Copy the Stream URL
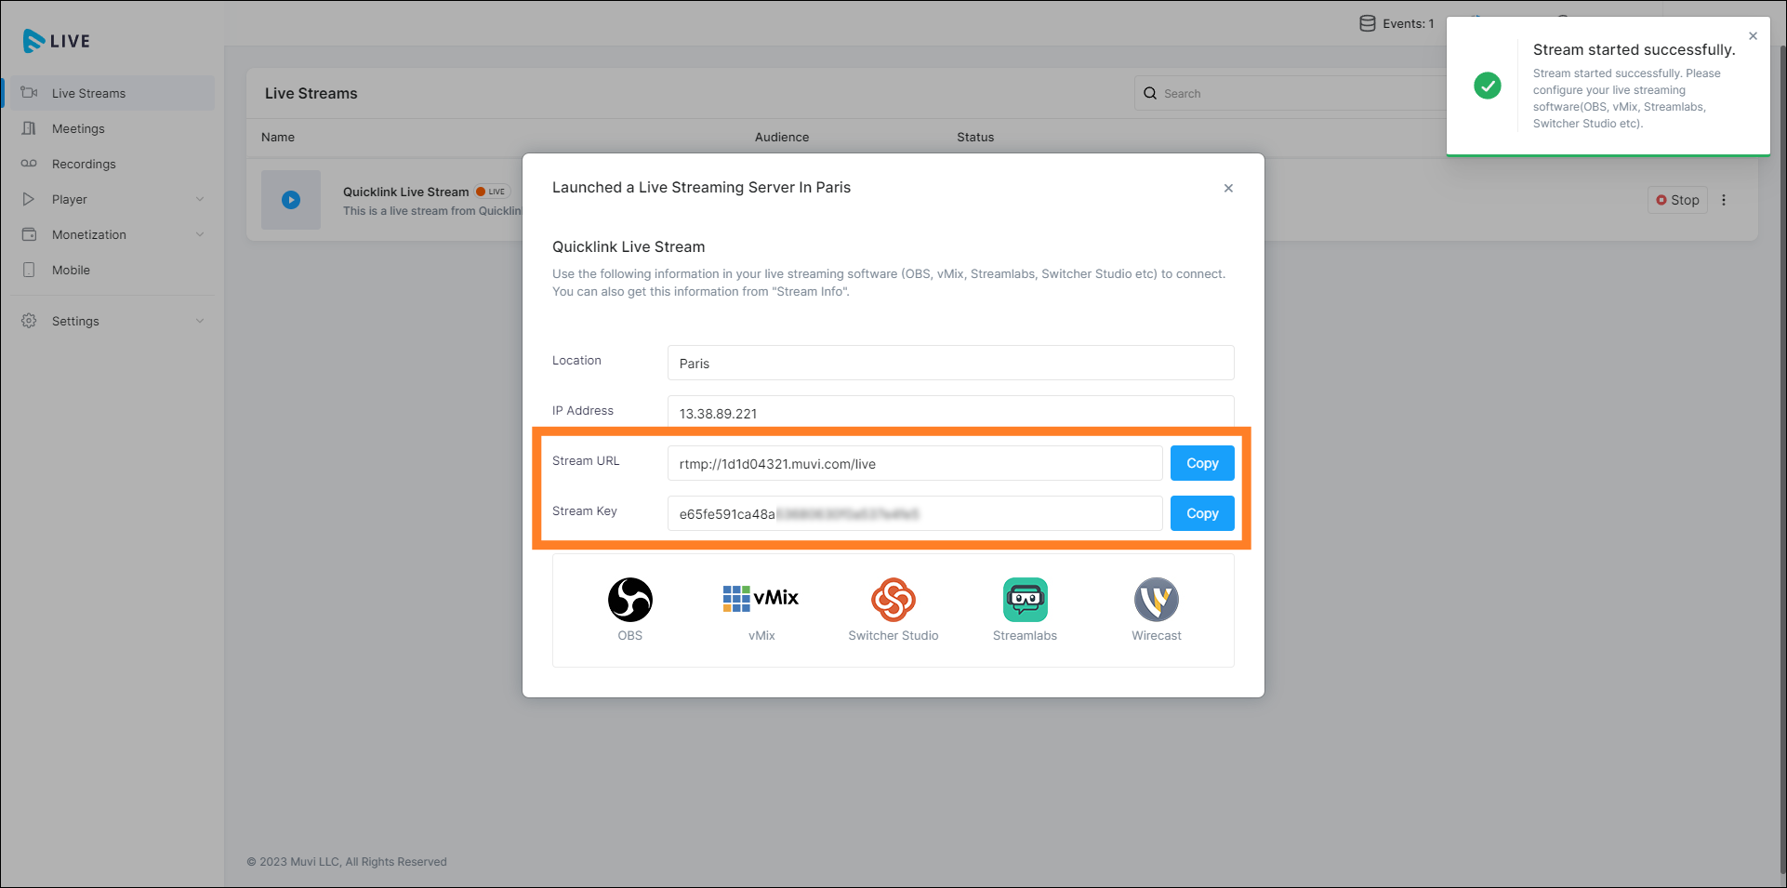 (1201, 463)
